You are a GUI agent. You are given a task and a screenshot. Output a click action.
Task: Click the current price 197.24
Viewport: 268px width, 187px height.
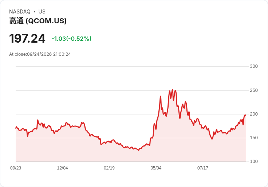point(27,39)
